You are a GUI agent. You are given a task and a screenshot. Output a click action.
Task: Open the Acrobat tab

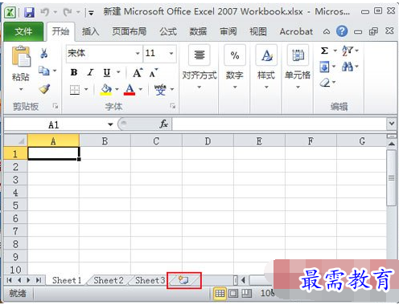tap(296, 31)
